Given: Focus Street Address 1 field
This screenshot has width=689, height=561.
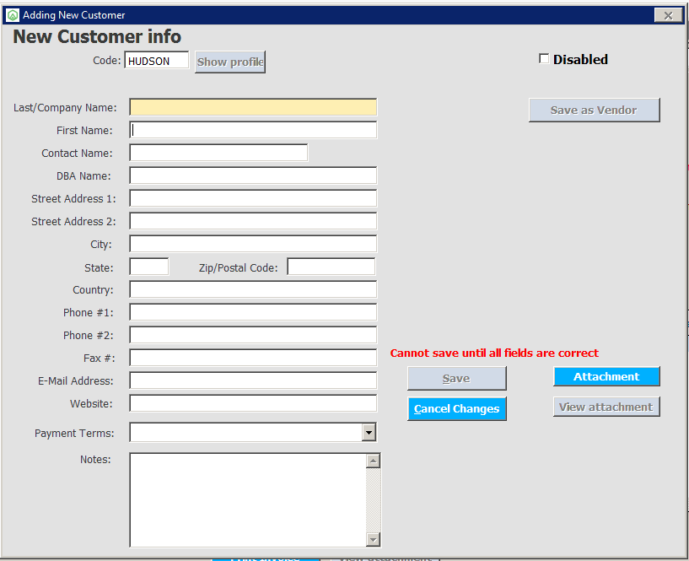Looking at the screenshot, I should click(x=253, y=198).
